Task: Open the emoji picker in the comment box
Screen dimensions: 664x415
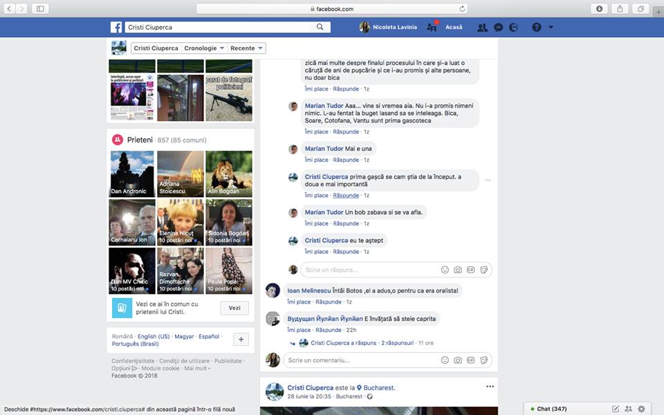Action: tap(445, 360)
